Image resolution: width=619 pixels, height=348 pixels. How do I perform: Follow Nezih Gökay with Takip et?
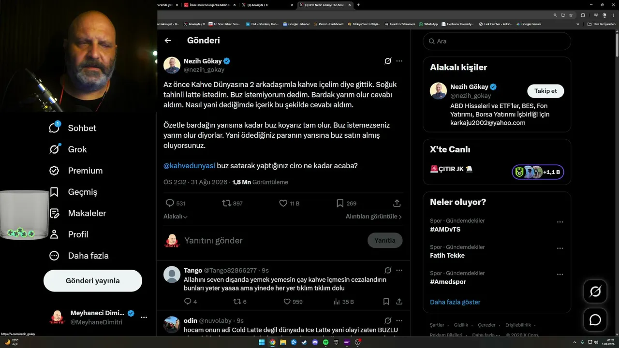coord(545,91)
